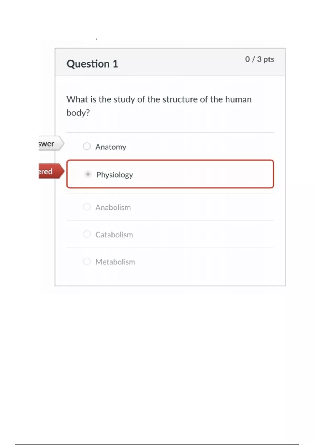Pick the Catabolism radio button
The image size is (314, 445).
(x=87, y=234)
